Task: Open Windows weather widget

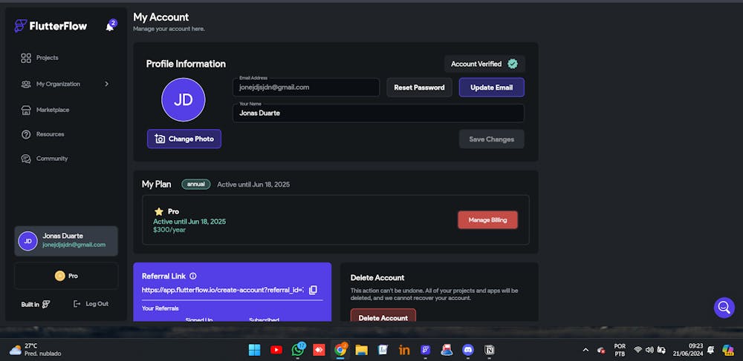Action: coord(36,350)
